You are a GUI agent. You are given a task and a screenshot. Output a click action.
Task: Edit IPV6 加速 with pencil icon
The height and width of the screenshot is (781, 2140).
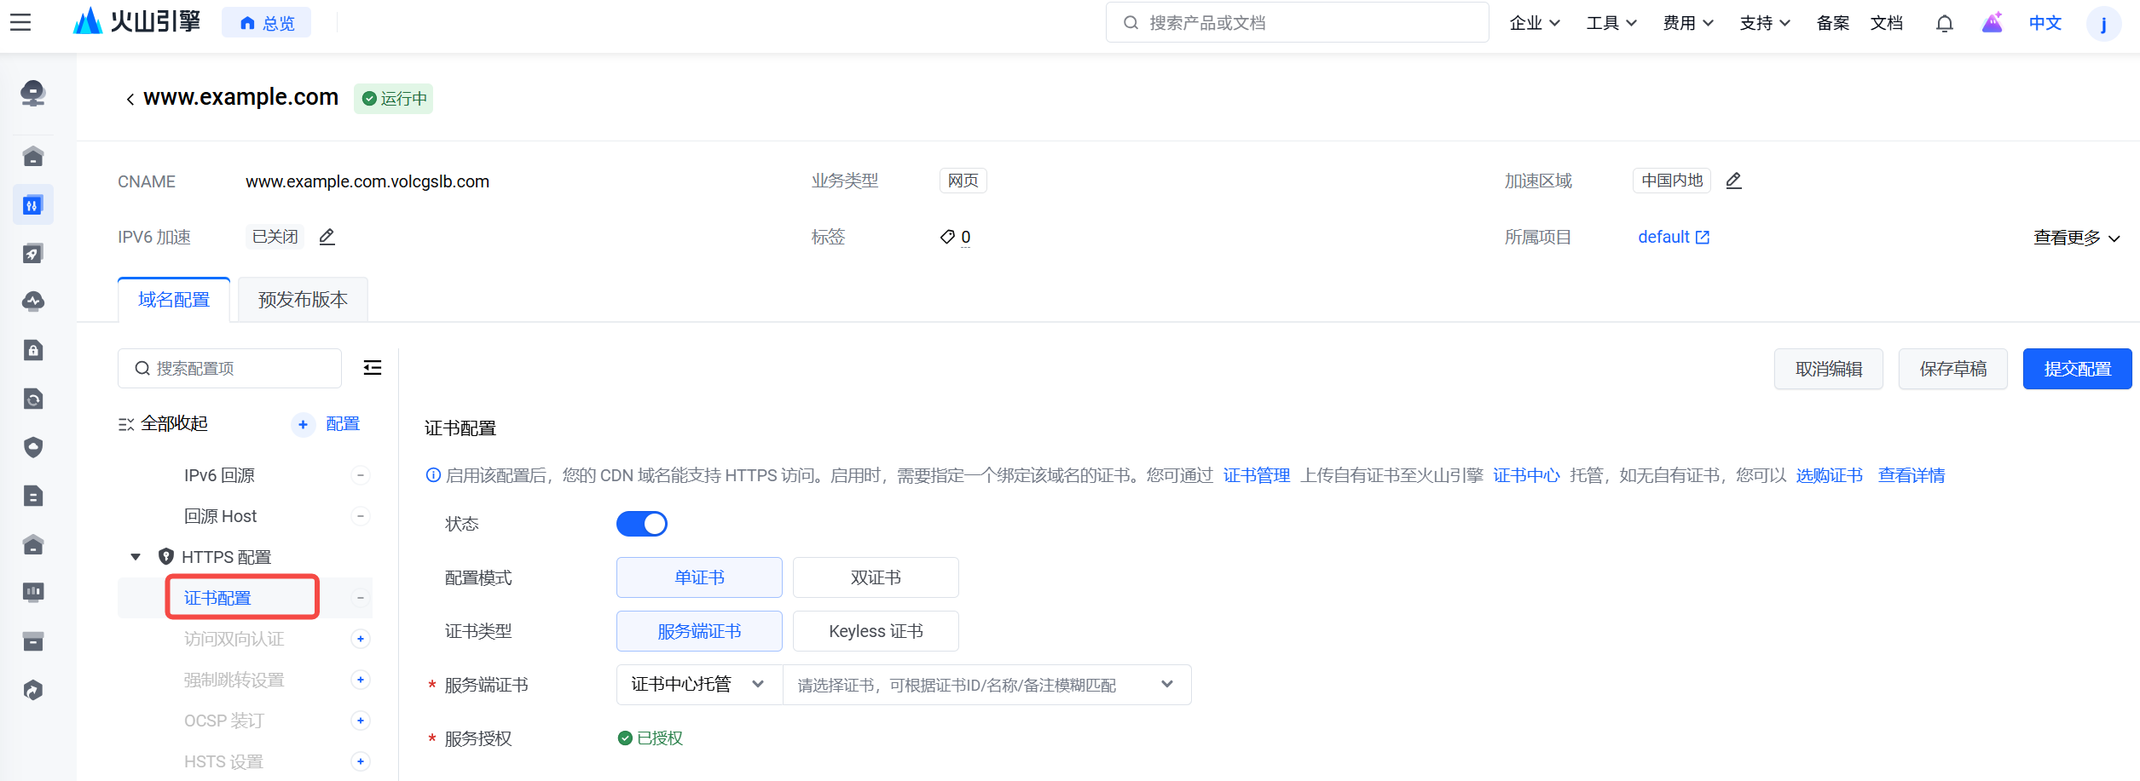[x=327, y=237]
